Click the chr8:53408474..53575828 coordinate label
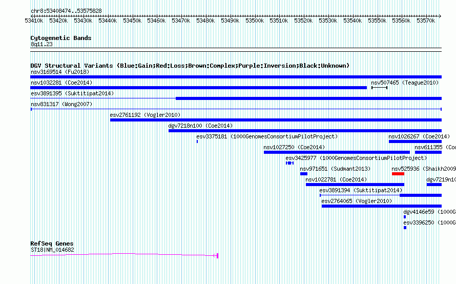 pos(66,11)
